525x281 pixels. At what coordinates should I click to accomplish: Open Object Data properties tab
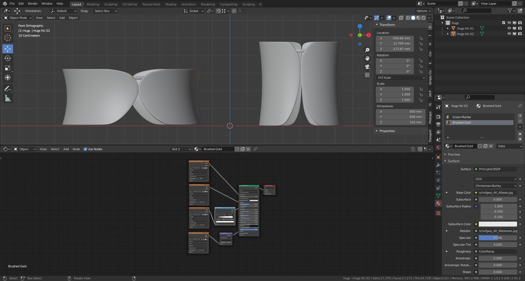[x=438, y=196]
